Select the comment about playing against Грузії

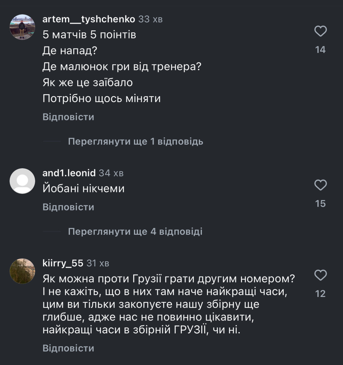169,304
